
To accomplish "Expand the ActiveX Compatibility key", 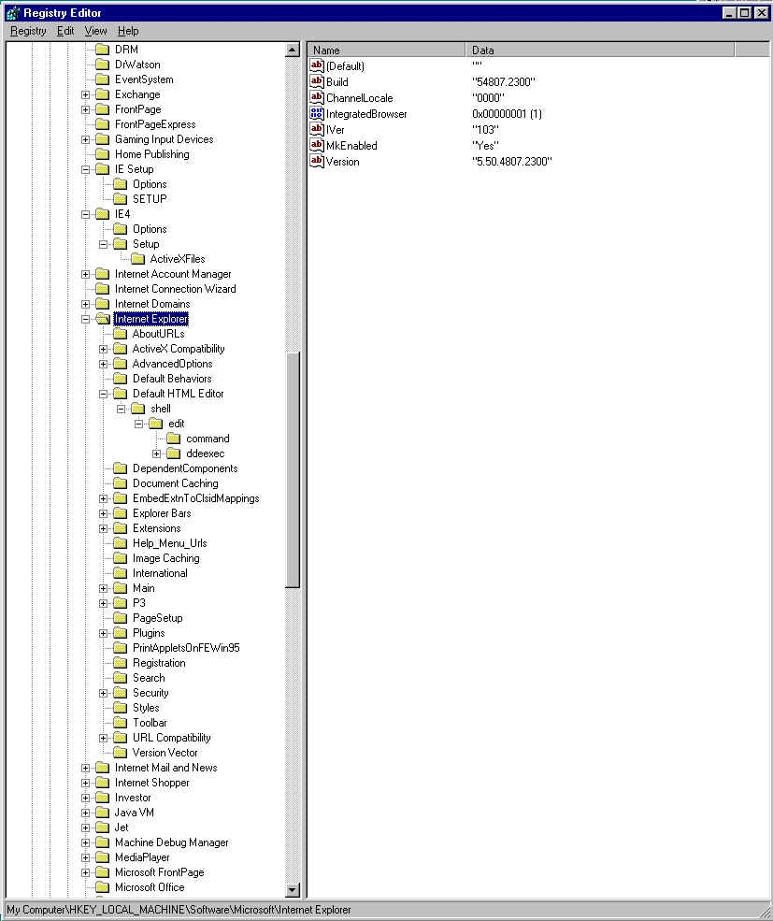I will pos(104,349).
